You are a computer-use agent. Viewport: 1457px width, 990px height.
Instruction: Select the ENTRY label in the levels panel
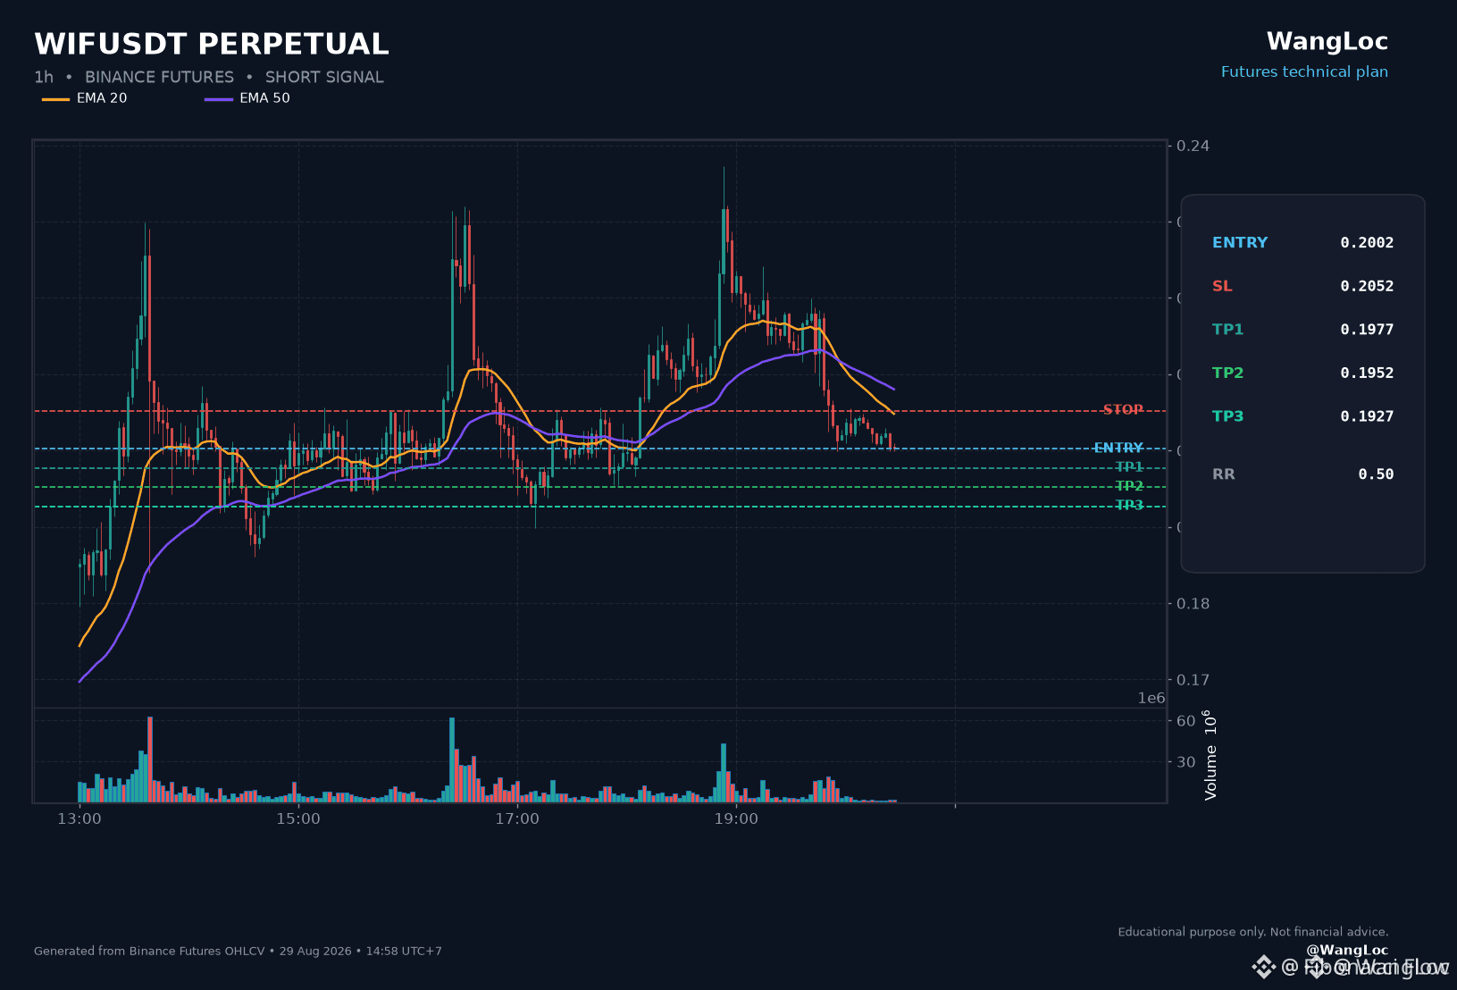(1240, 243)
